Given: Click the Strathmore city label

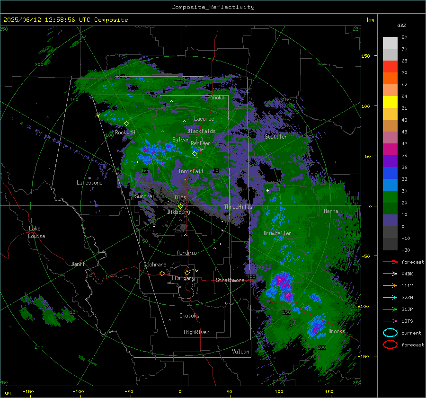Looking at the screenshot, I should [230, 280].
